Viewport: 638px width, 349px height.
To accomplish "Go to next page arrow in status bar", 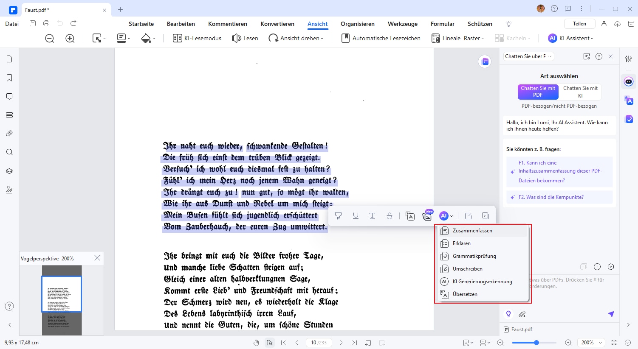I will pos(341,343).
